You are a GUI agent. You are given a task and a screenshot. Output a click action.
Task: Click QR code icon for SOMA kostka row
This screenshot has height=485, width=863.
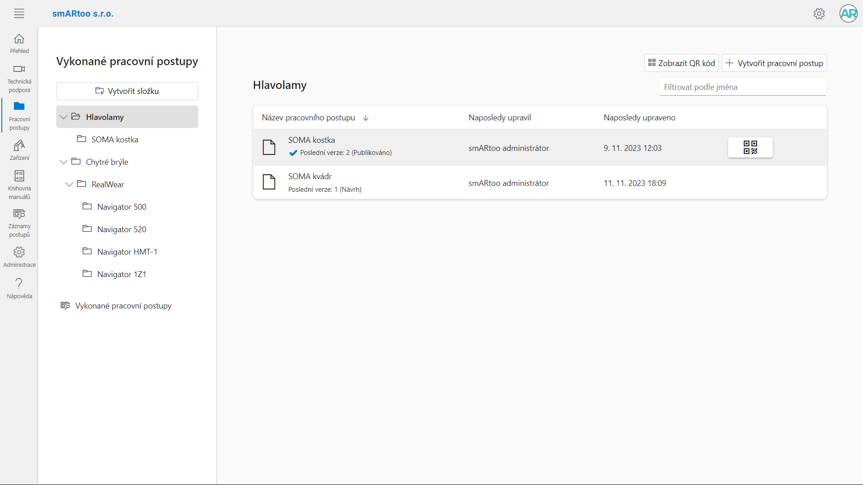[750, 147]
